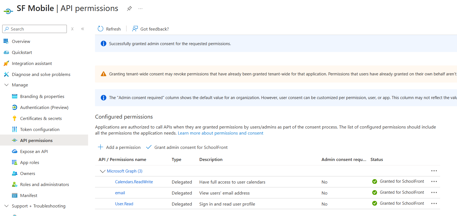457x216 pixels.
Task: Click 'View users' email address' description
Action: click(224, 193)
